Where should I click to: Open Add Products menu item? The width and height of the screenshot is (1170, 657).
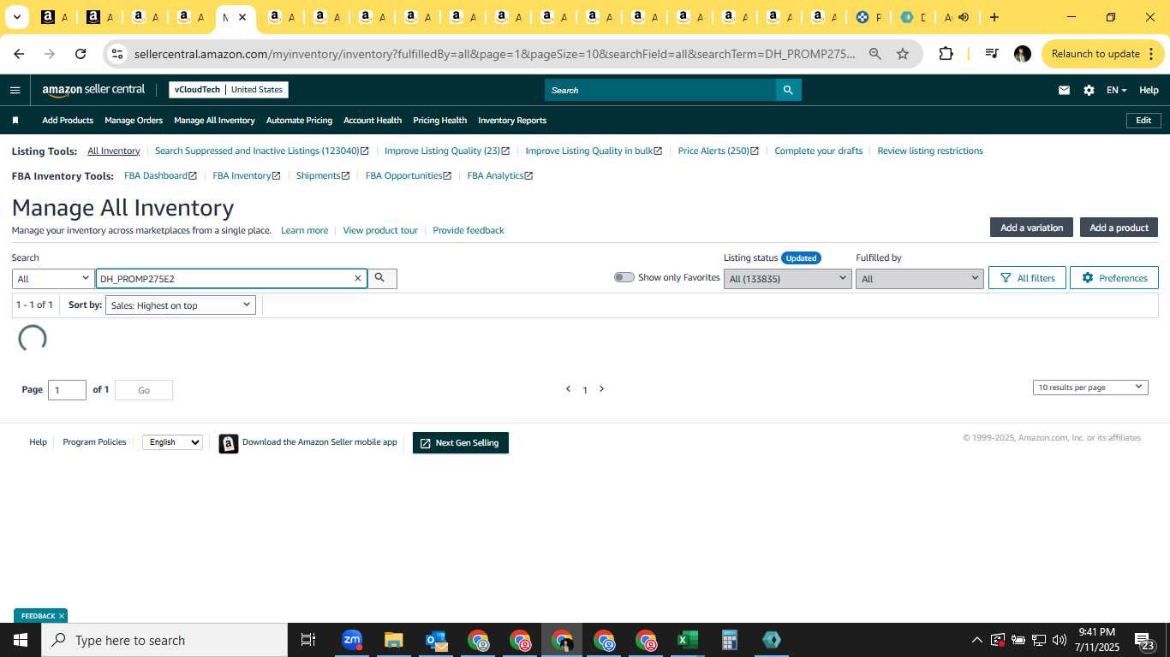[68, 121]
